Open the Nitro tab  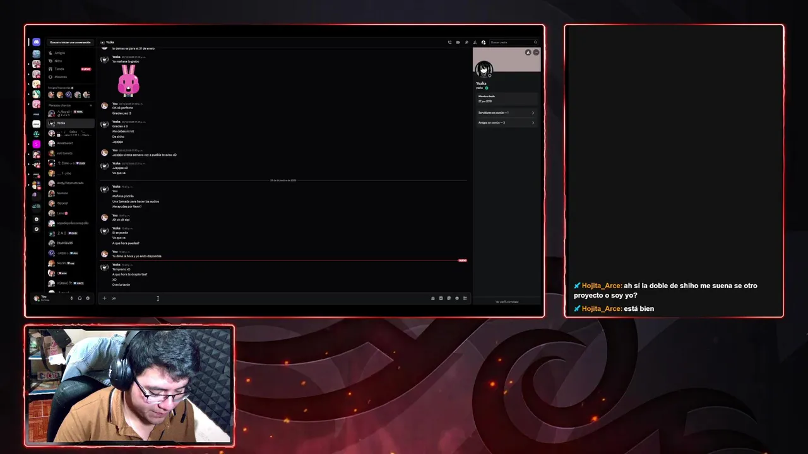71,61
